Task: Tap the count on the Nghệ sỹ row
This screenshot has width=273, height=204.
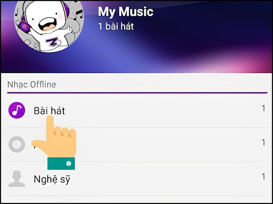Action: [263, 177]
